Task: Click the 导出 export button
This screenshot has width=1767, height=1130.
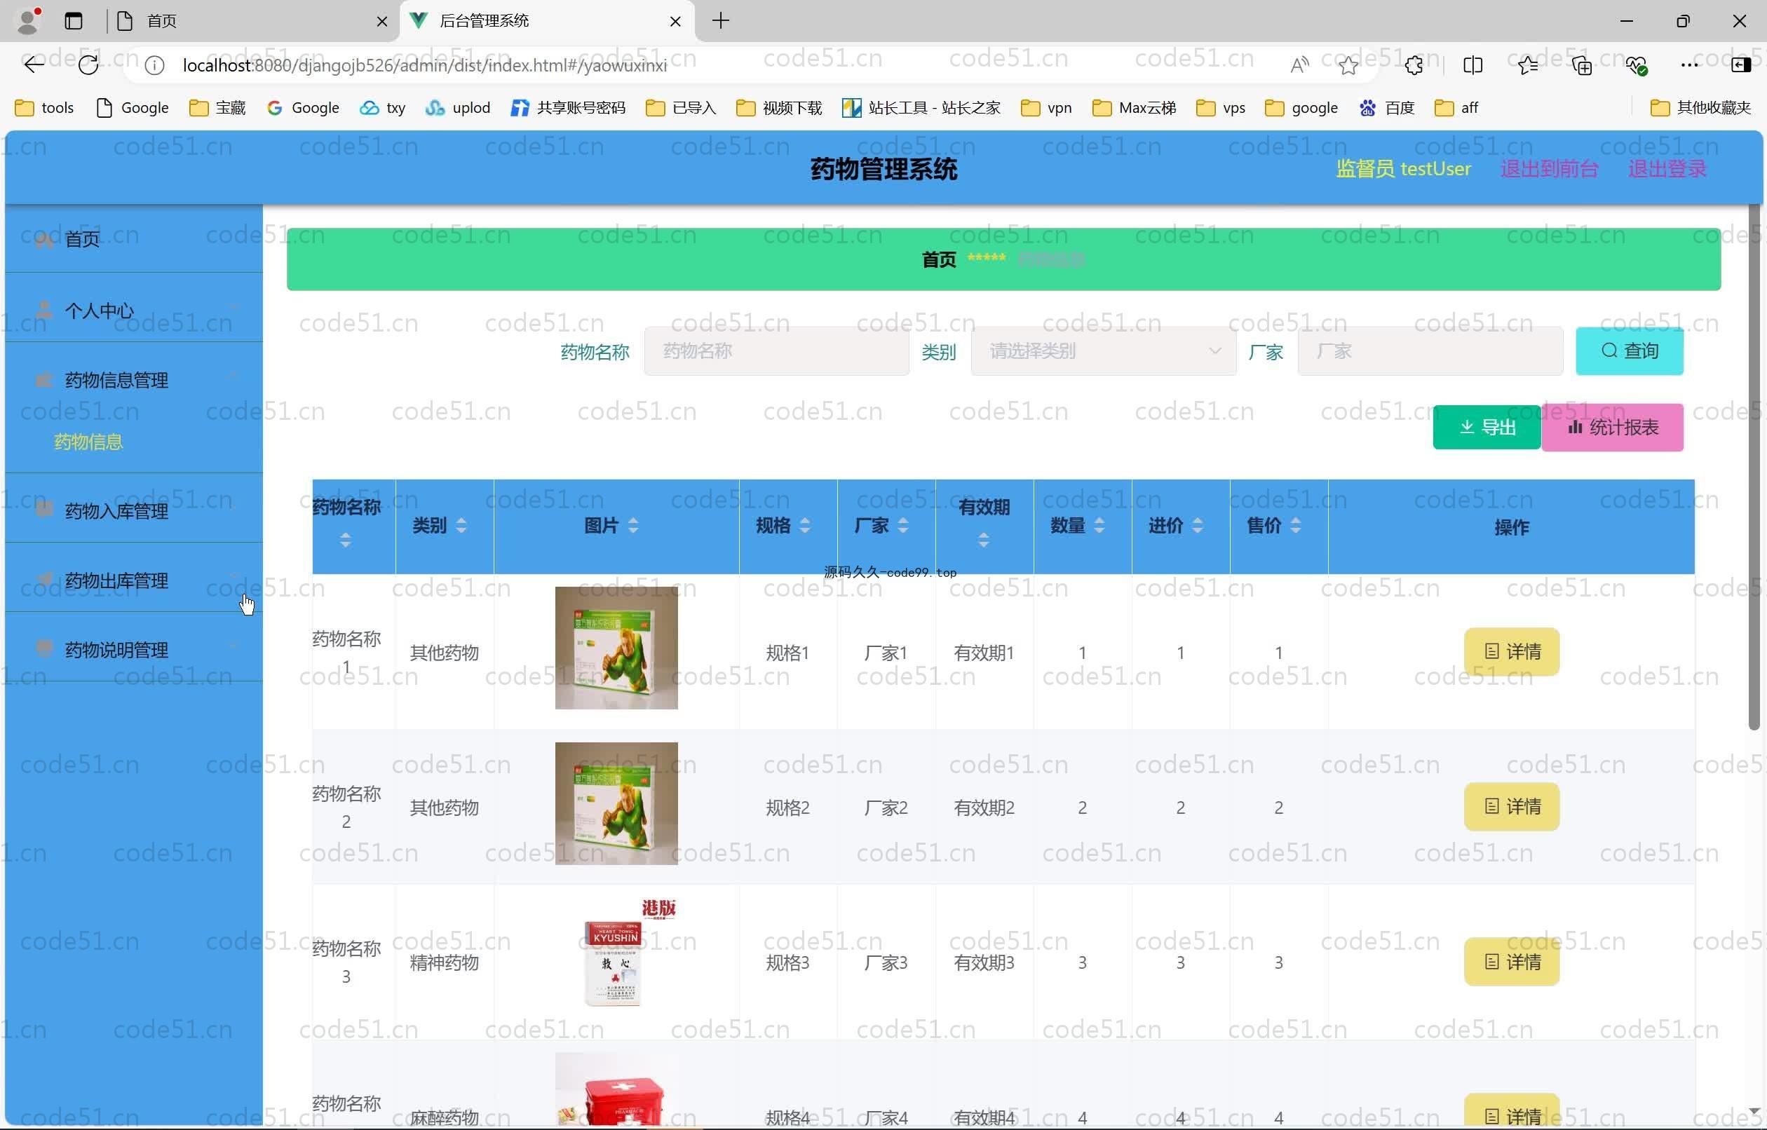Action: click(x=1487, y=427)
